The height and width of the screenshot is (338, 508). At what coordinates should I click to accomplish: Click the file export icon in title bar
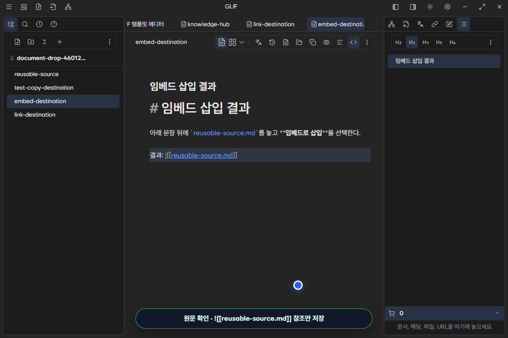pos(39,7)
